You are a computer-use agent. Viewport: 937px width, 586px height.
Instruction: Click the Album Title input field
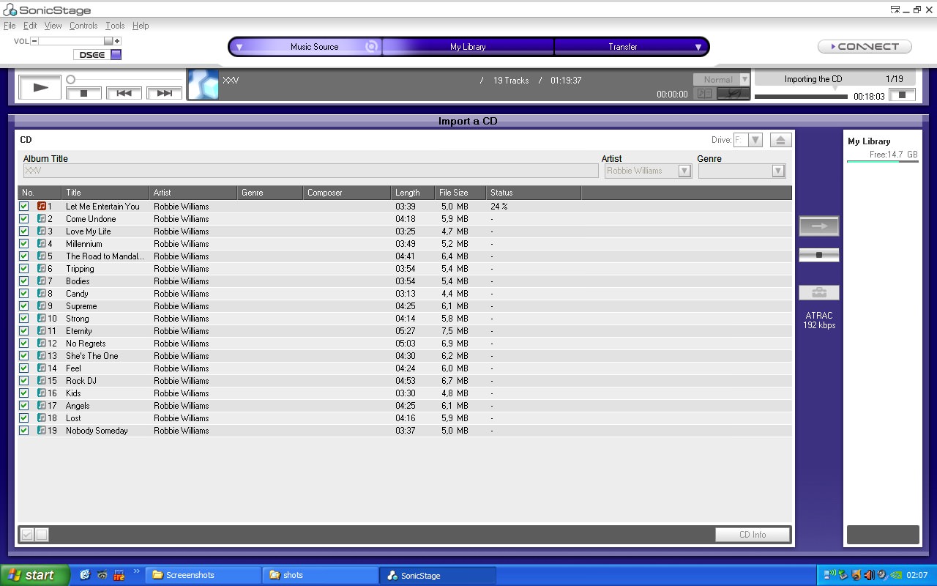(x=310, y=171)
